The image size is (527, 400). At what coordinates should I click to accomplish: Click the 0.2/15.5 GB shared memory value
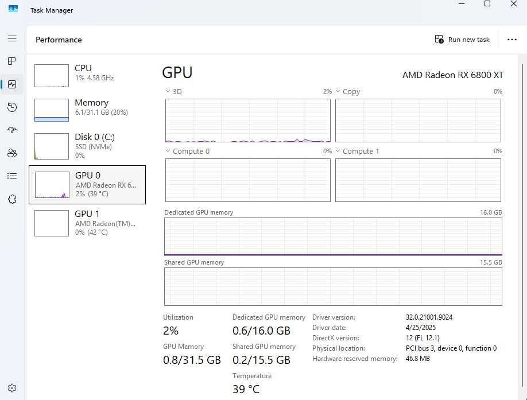click(x=261, y=360)
